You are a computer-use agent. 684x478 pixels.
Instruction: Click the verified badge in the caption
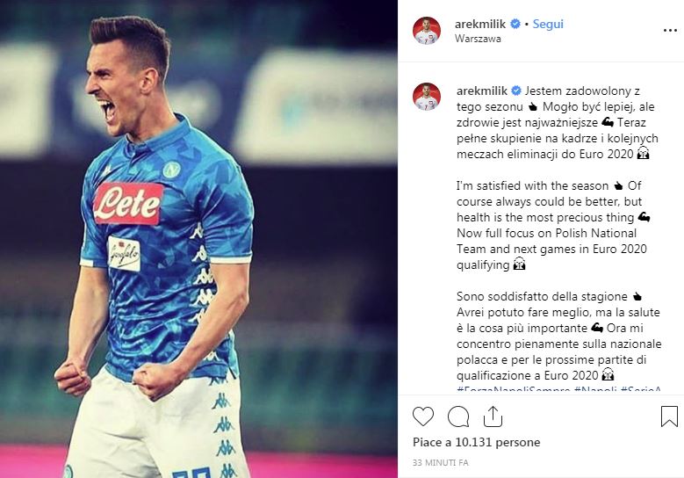tap(516, 91)
